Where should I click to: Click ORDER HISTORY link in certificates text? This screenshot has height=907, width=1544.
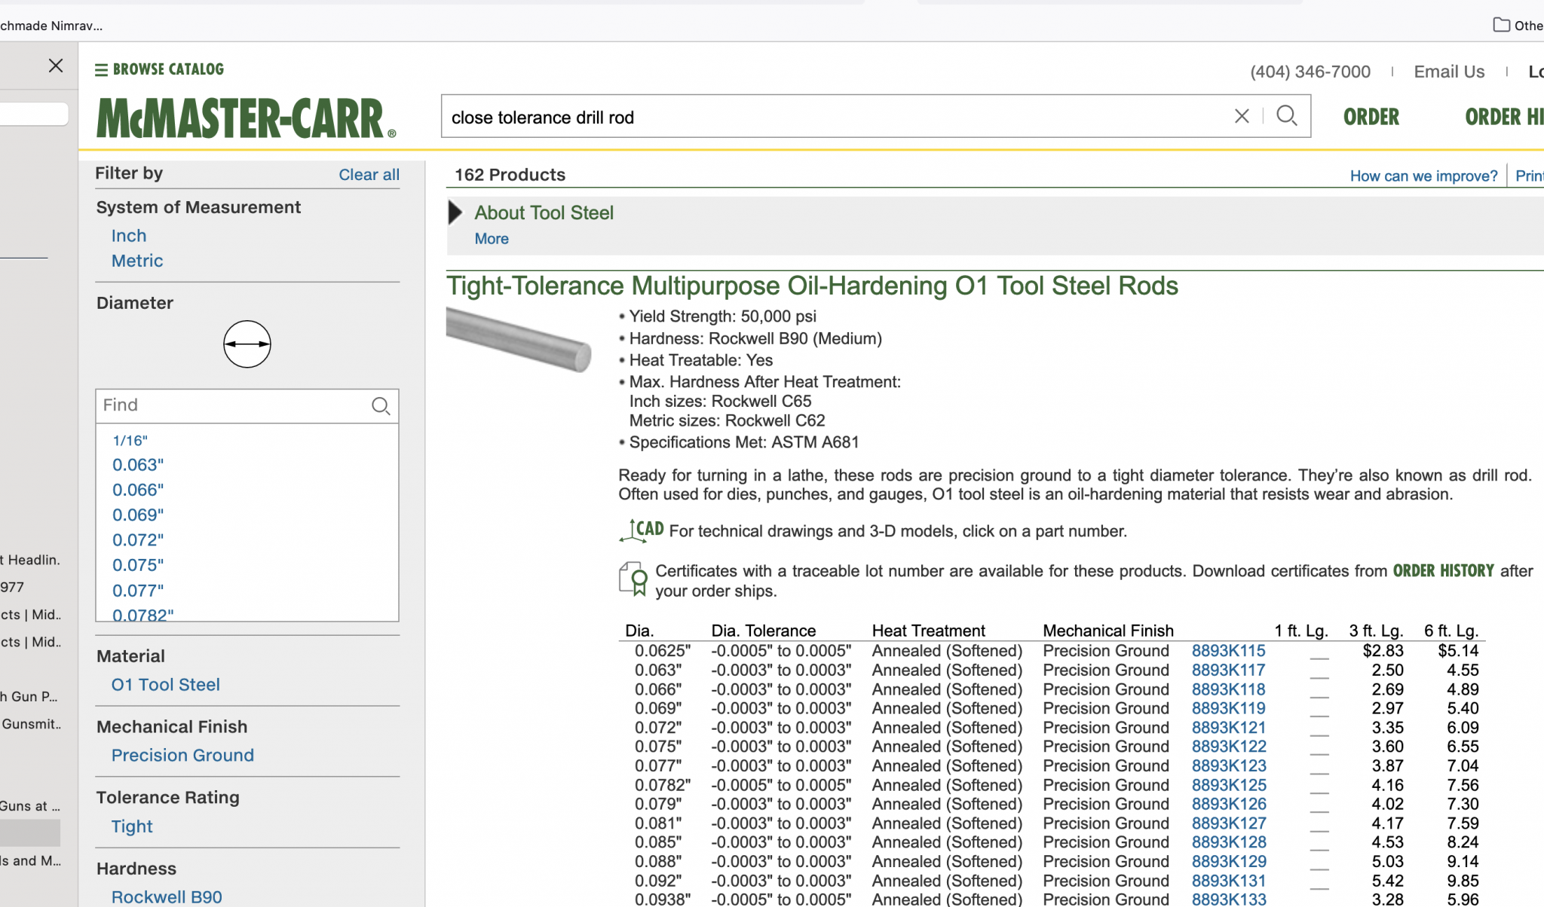[x=1443, y=571]
